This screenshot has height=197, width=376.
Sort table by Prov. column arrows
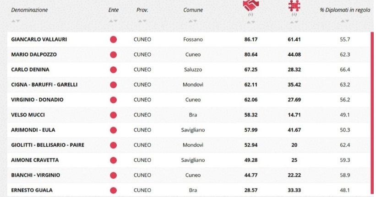point(142,21)
